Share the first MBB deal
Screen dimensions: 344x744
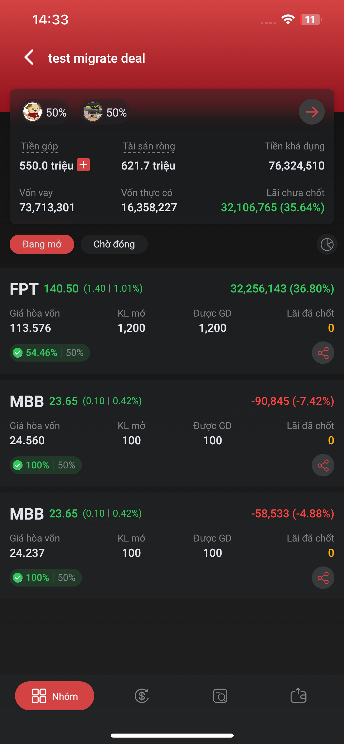pyautogui.click(x=323, y=465)
